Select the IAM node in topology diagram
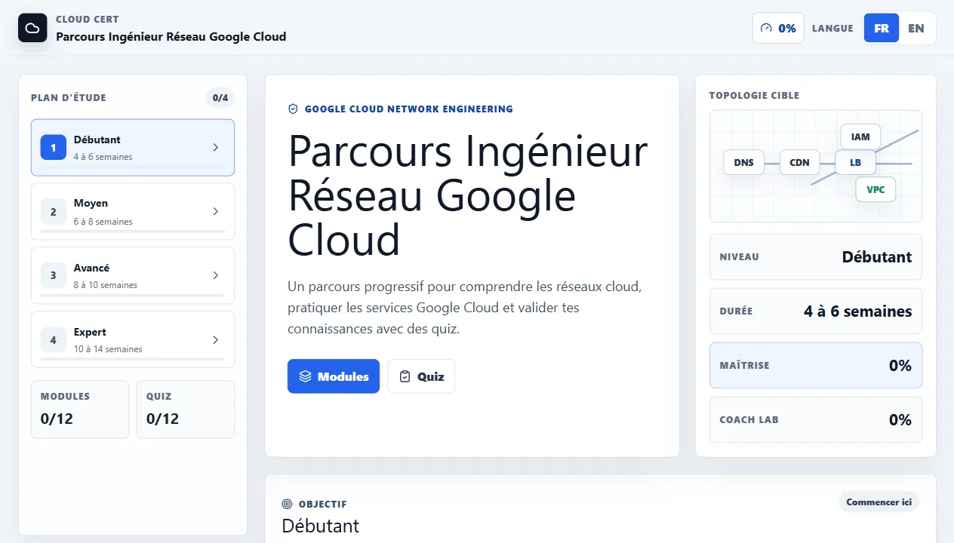Viewport: 954px width, 543px height. [x=860, y=137]
